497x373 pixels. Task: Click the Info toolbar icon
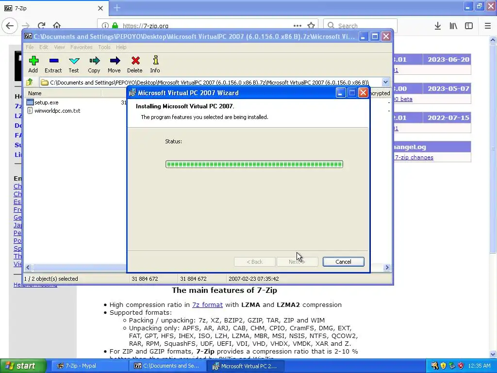tap(155, 65)
